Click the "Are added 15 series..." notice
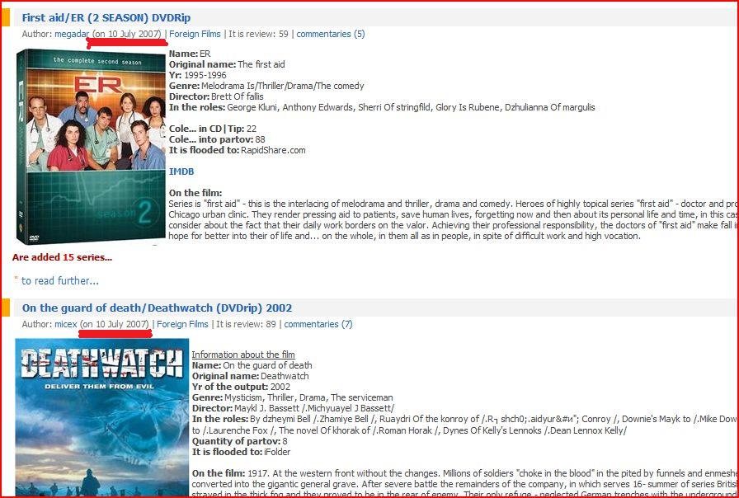 coord(62,257)
